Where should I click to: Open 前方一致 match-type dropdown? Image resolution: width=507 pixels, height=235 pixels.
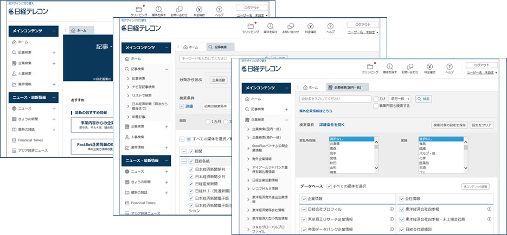399,99
